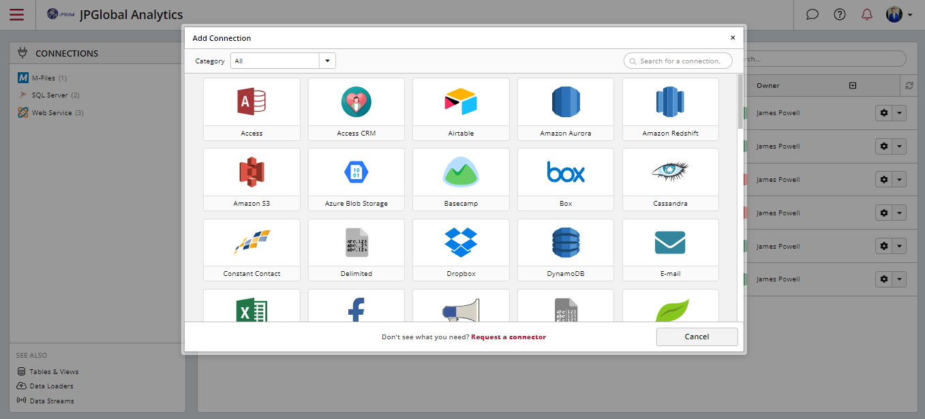Focus the Search for a connection field
Viewport: 925px width, 419px height.
(678, 61)
